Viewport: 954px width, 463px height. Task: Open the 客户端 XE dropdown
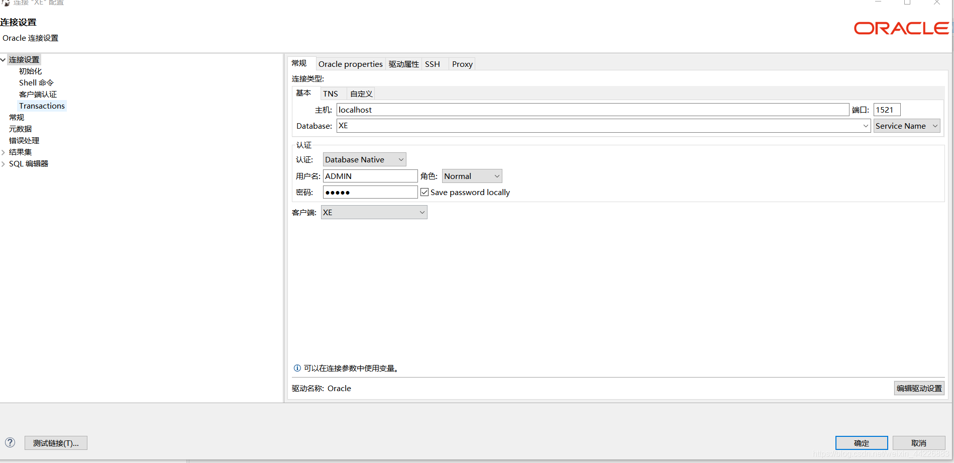point(374,212)
